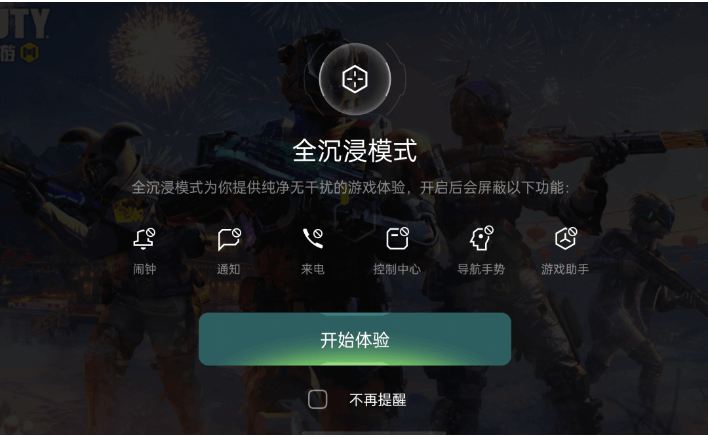Viewport: 708px width, 437px height.
Task: Tap the blocked game assistant cube icon
Action: click(566, 238)
